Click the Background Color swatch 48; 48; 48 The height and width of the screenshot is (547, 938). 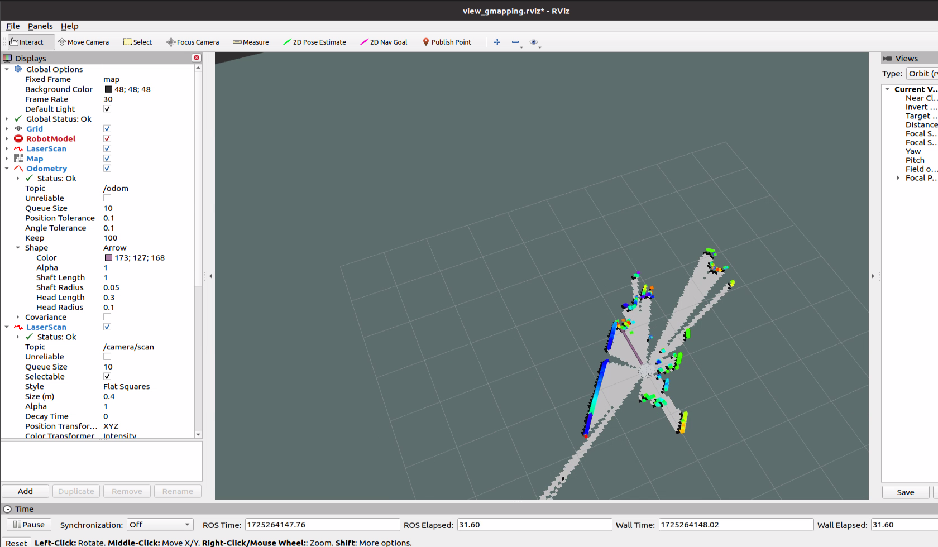coord(108,89)
